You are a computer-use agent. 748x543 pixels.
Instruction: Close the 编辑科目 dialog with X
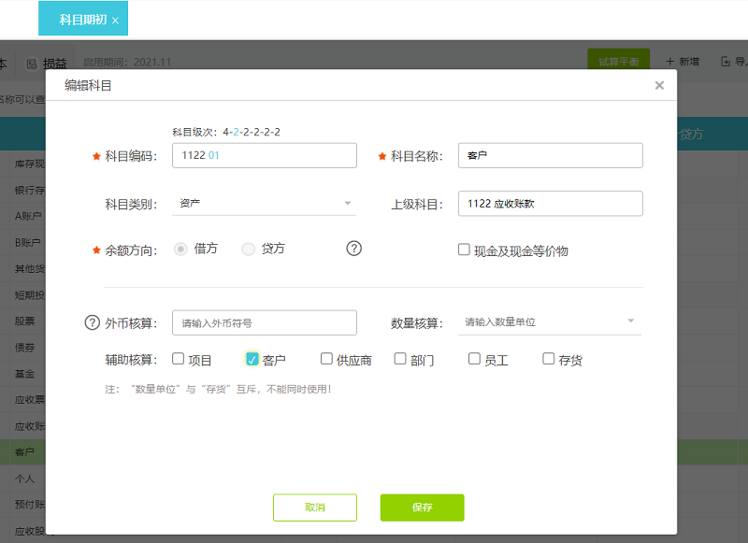pos(659,85)
